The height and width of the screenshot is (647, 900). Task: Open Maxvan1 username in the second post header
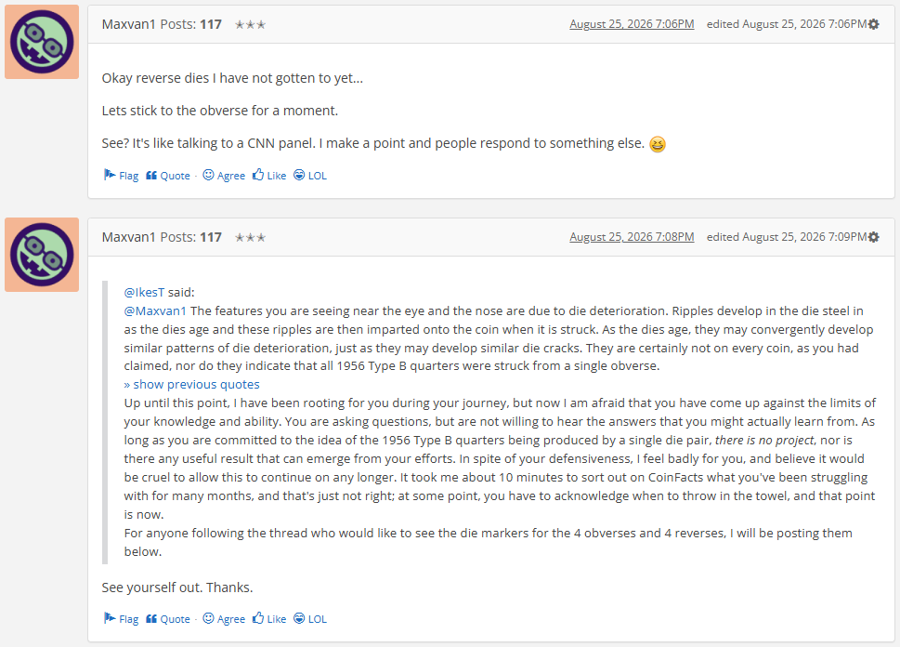pos(128,237)
